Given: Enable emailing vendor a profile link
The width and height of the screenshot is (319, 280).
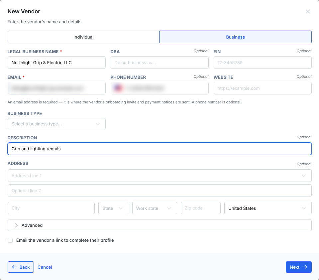Looking at the screenshot, I should point(10,240).
